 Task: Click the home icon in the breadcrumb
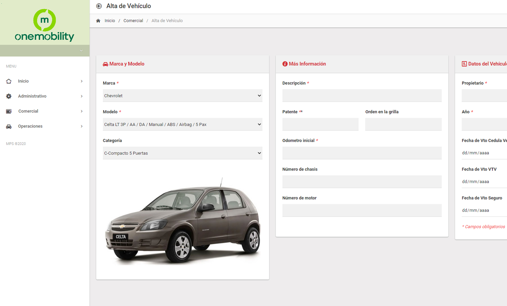click(x=98, y=21)
